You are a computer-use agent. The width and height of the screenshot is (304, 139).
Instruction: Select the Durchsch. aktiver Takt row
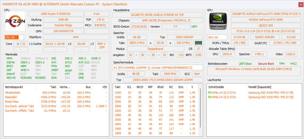(56, 106)
